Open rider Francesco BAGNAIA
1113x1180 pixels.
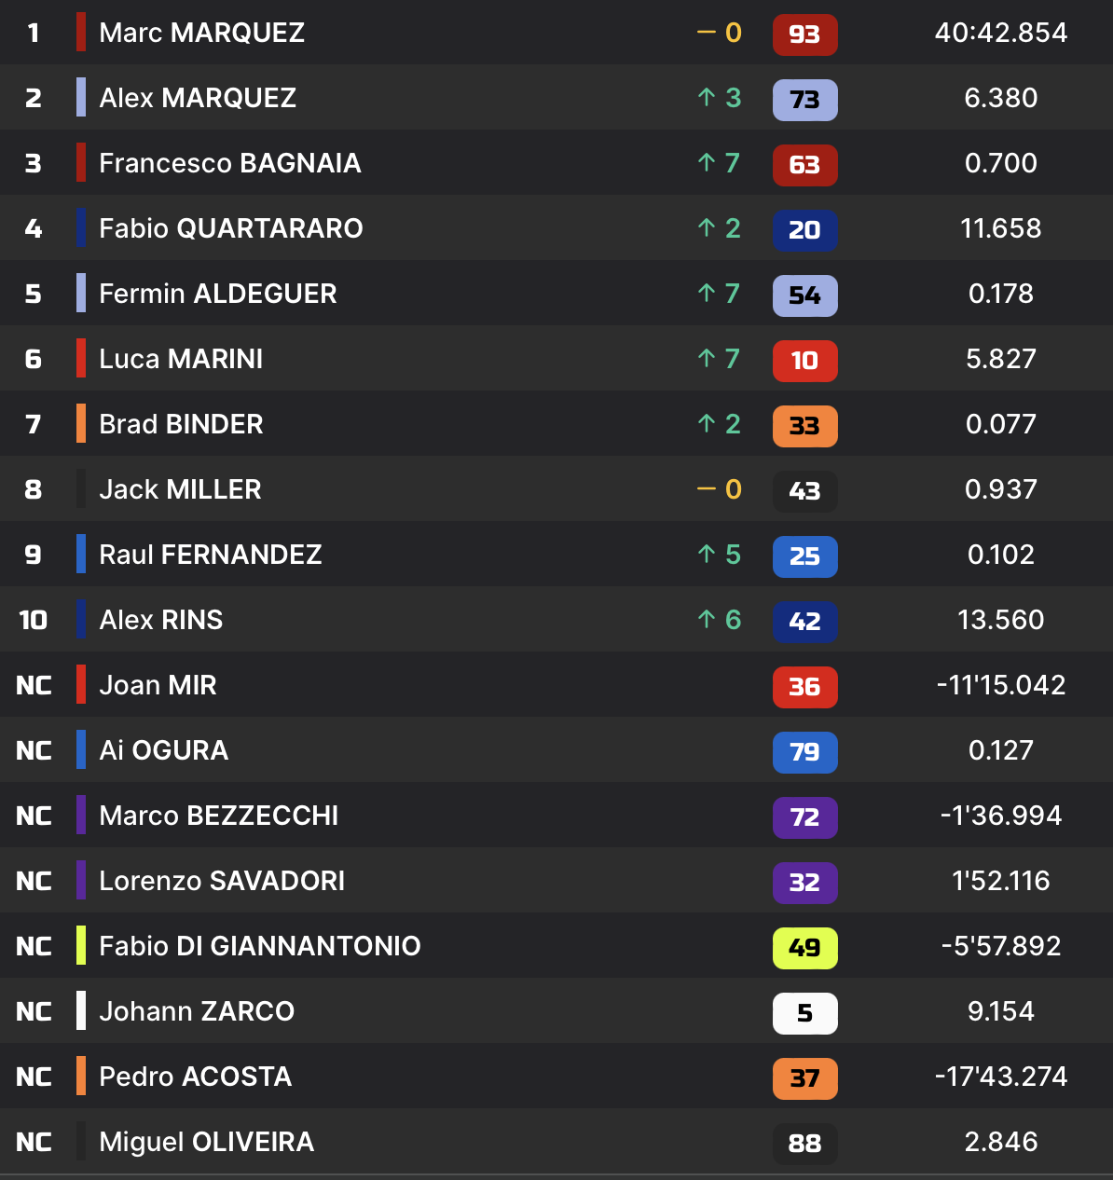tap(230, 163)
